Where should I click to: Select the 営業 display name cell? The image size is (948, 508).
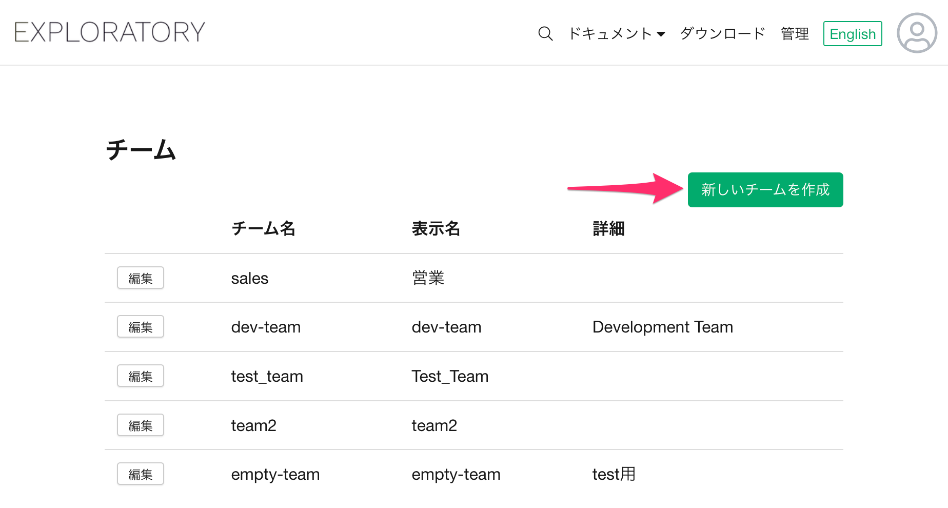point(428,279)
